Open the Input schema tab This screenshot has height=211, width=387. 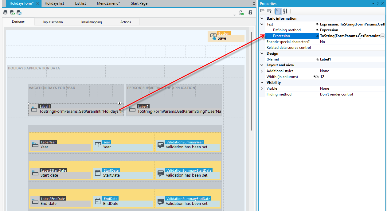click(53, 22)
